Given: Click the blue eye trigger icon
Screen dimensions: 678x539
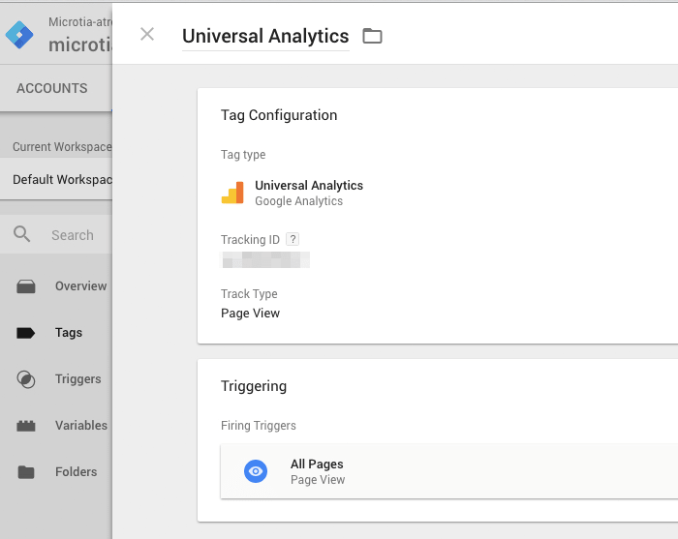Looking at the screenshot, I should [256, 471].
